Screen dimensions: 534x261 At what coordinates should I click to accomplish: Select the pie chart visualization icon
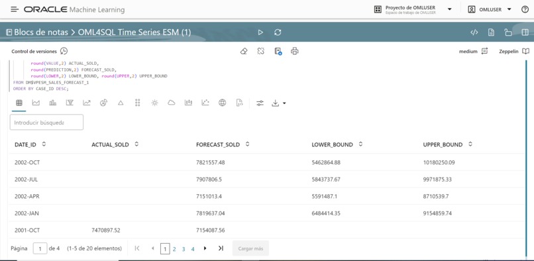point(103,103)
